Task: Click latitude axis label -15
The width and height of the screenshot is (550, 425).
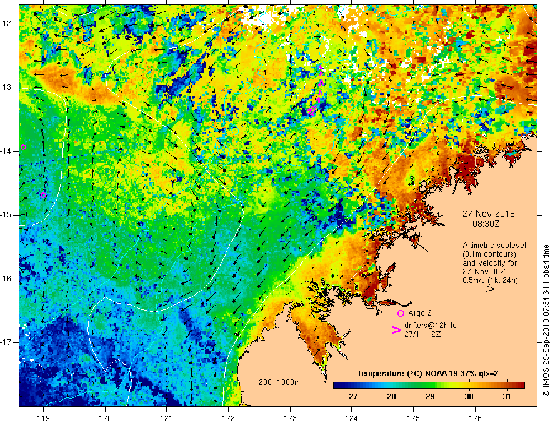Action: click(x=6, y=215)
